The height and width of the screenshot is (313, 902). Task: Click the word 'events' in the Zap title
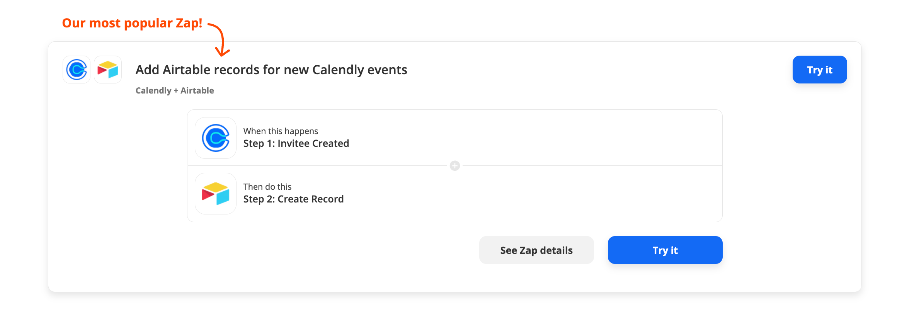point(387,70)
